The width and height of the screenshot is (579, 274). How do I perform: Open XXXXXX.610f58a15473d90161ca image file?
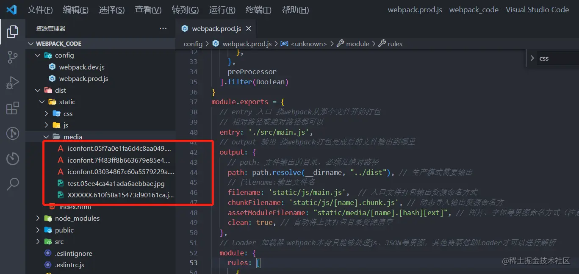coord(100,195)
